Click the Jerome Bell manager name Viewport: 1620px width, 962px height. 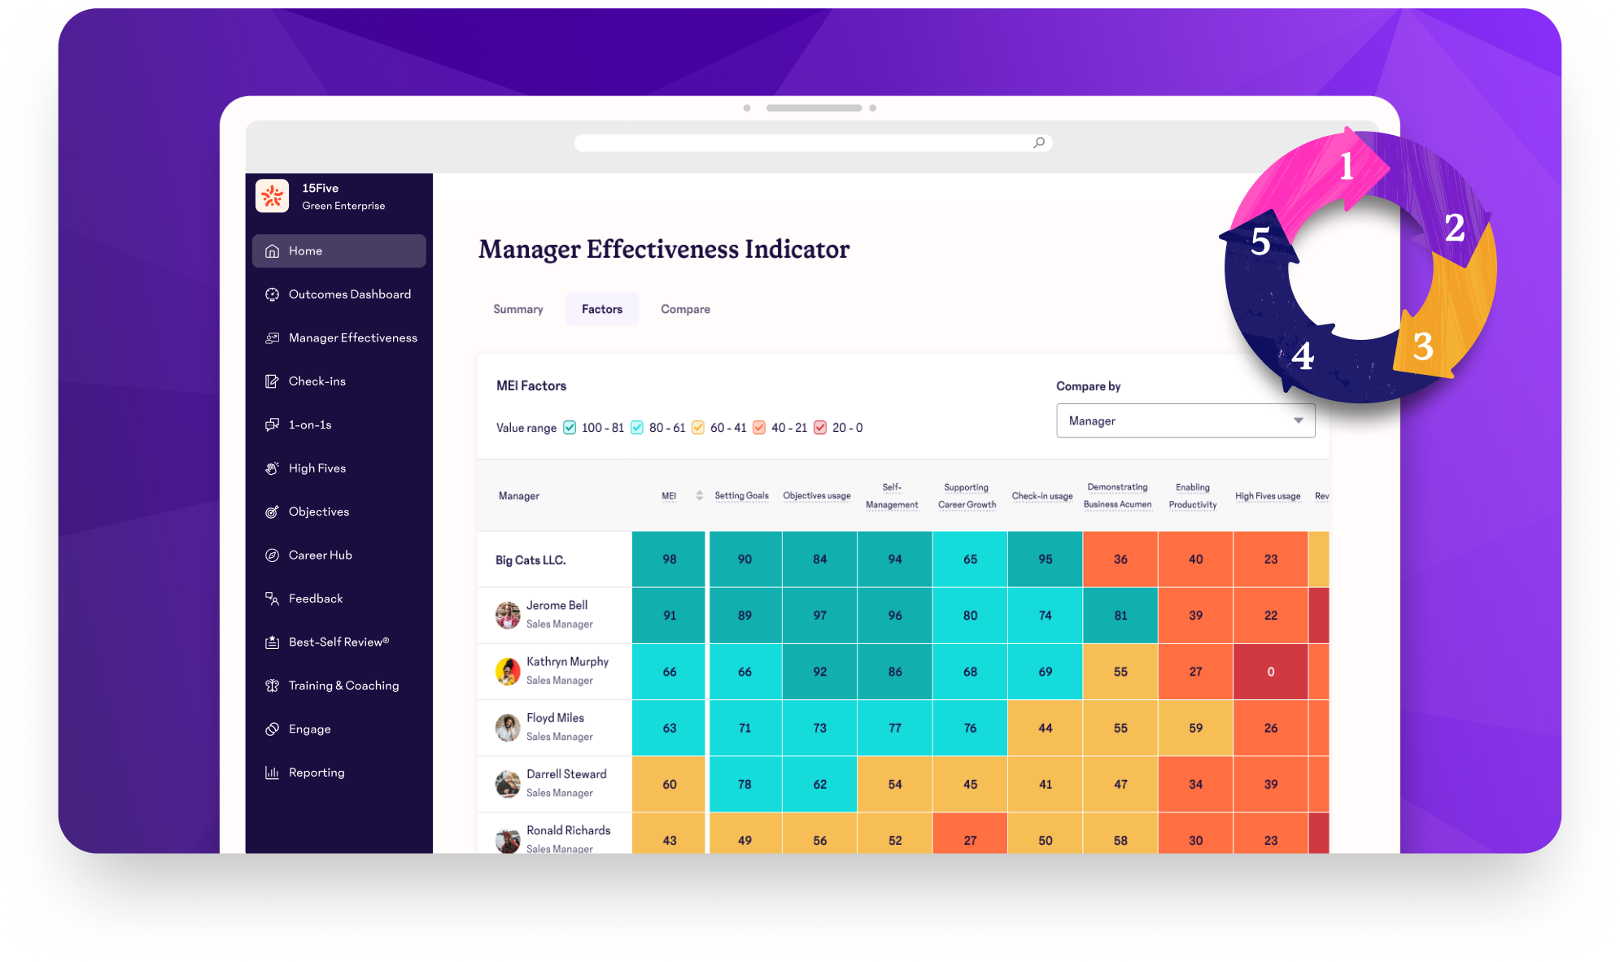(557, 606)
